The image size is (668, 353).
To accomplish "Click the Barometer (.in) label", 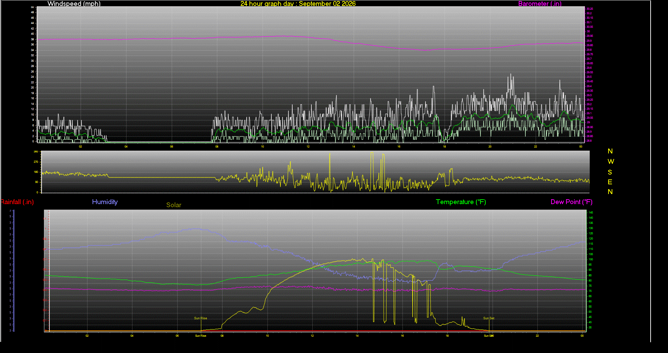I will tap(540, 3).
